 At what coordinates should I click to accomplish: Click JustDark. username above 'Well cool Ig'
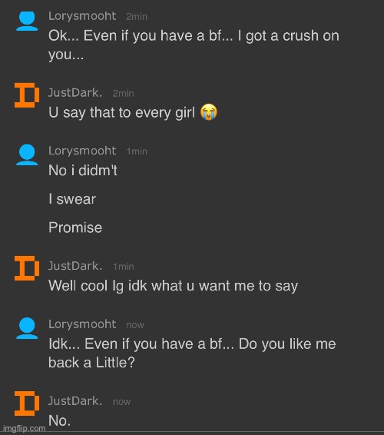click(x=75, y=266)
